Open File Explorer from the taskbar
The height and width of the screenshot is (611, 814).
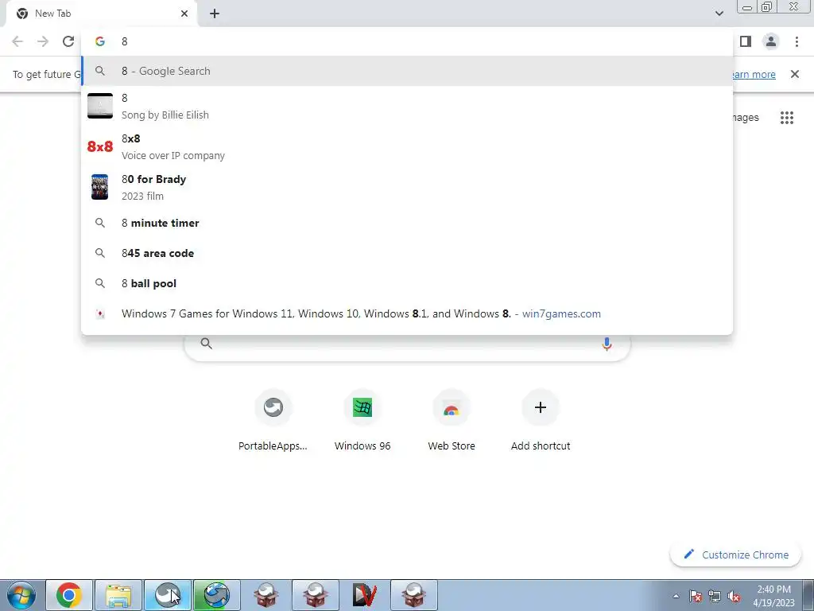(x=119, y=595)
